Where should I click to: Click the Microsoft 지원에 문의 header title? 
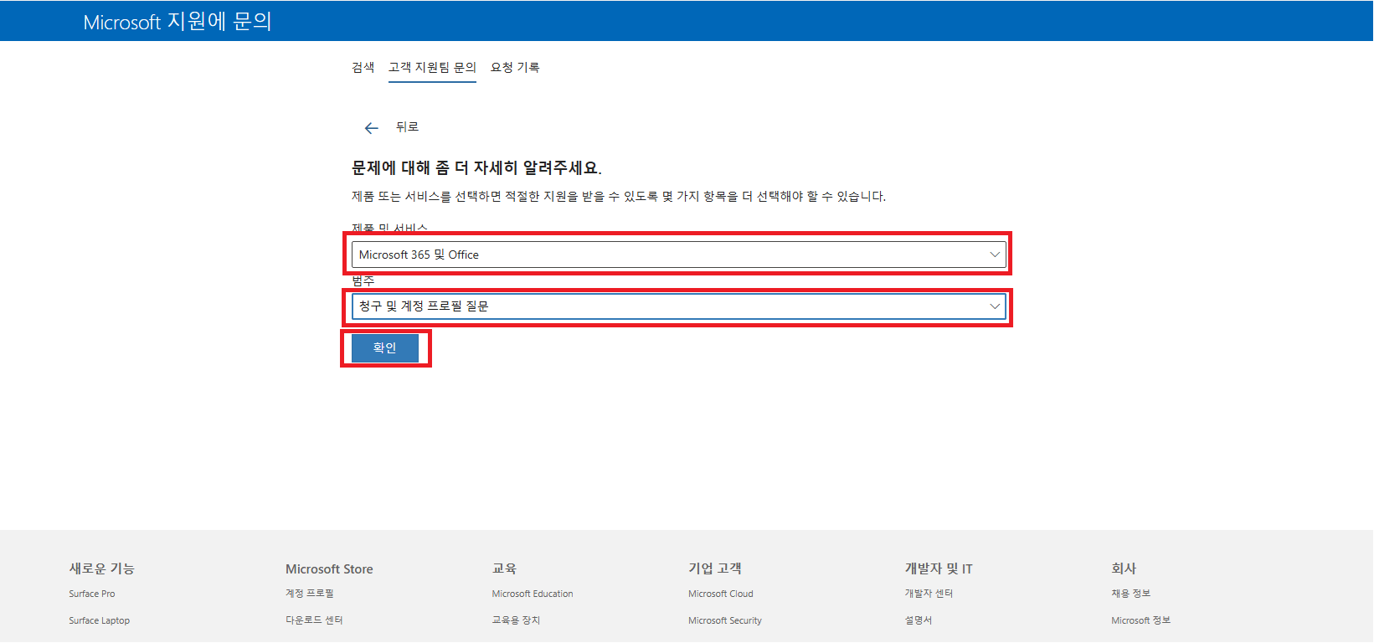pos(178,22)
